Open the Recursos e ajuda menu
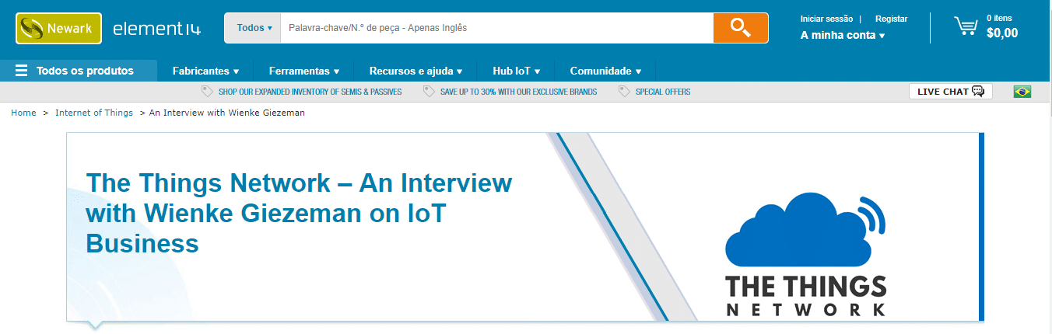 416,71
